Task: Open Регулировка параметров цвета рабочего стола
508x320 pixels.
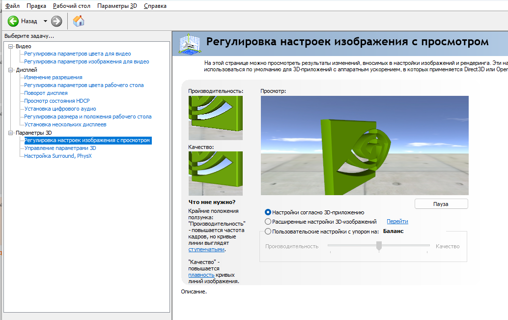Action: [x=84, y=85]
